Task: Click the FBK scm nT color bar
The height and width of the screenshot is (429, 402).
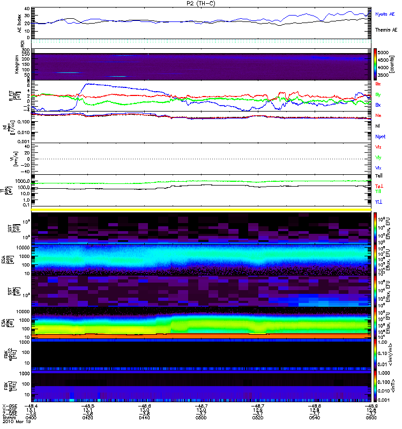Action: pyautogui.click(x=375, y=386)
